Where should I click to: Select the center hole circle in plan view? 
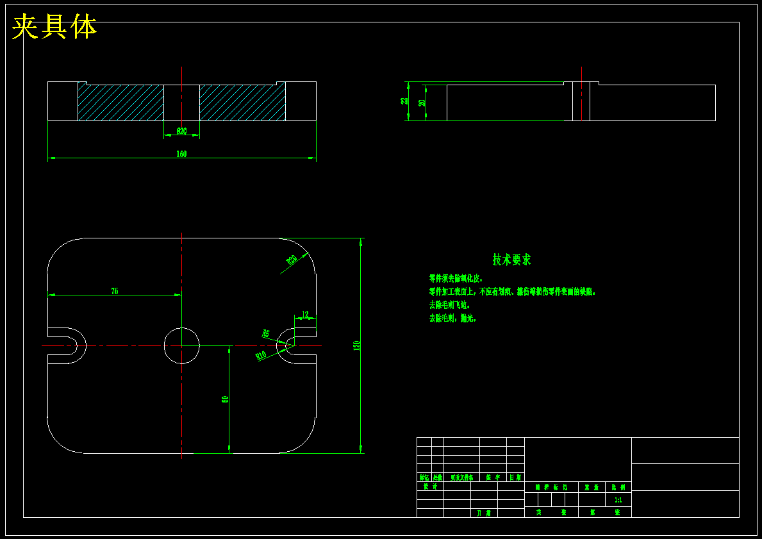[182, 345]
